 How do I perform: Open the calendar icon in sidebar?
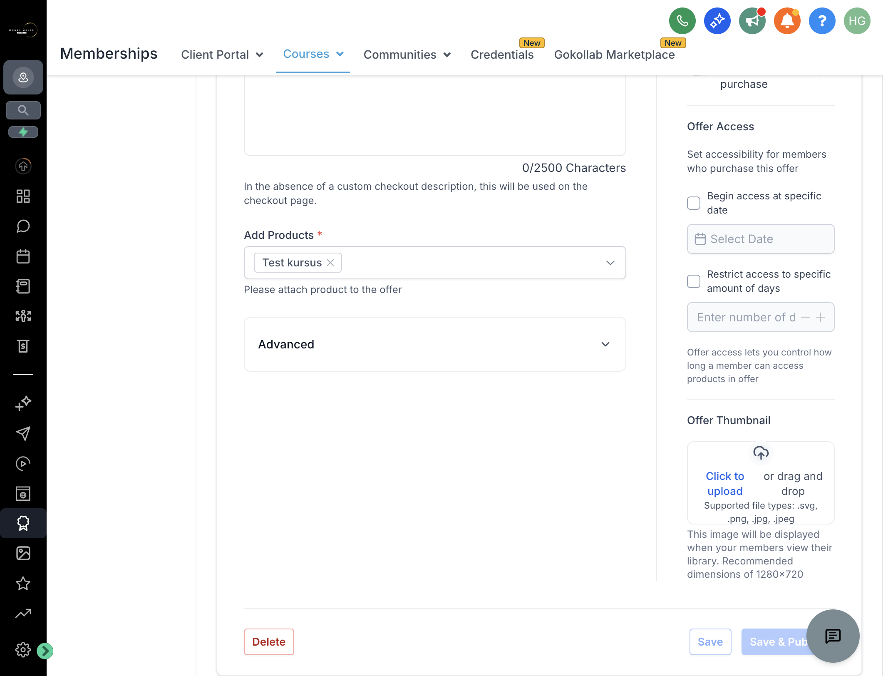pyautogui.click(x=23, y=256)
